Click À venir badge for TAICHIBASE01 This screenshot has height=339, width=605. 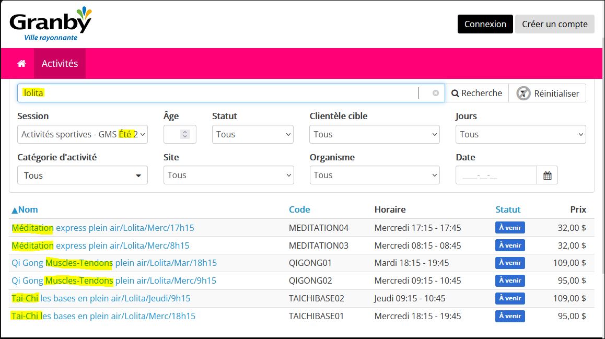tap(510, 316)
